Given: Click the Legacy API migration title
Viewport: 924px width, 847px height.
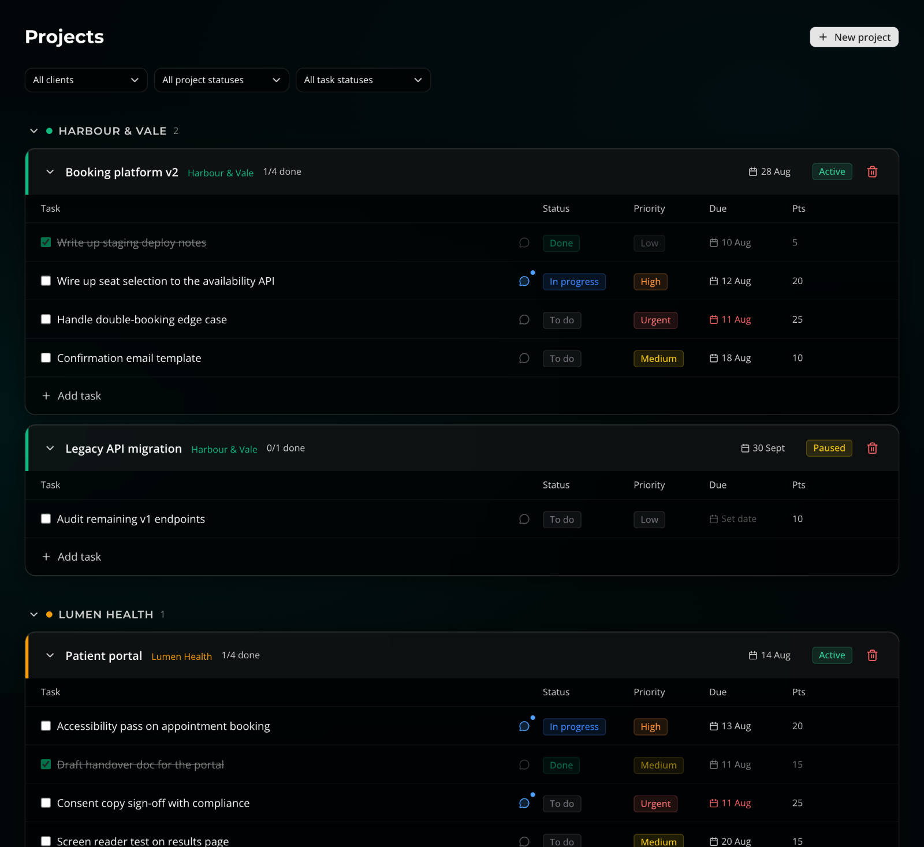Looking at the screenshot, I should click(124, 449).
